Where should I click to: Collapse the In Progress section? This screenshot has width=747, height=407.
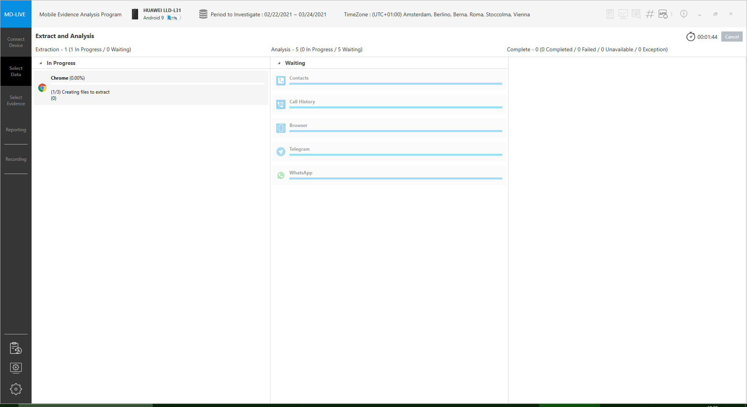40,63
